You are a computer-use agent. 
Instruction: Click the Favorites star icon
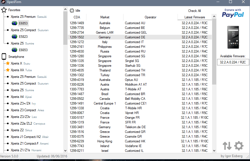[4, 10]
